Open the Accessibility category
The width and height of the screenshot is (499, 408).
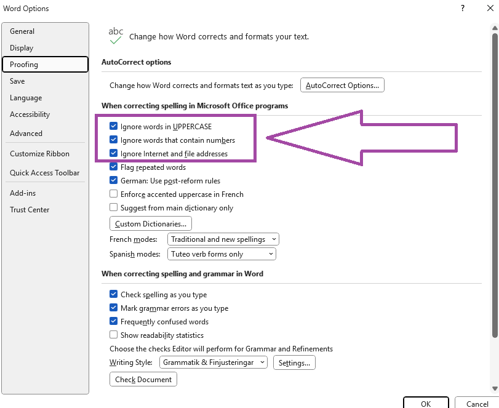click(45, 114)
